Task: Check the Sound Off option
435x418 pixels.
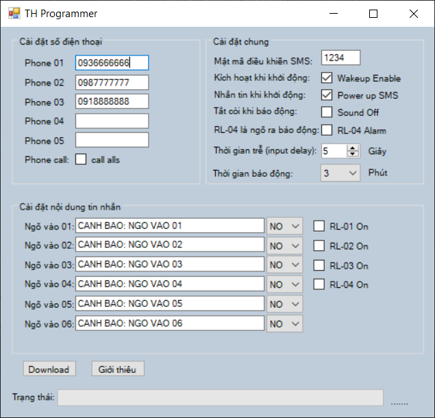Action: pyautogui.click(x=327, y=112)
